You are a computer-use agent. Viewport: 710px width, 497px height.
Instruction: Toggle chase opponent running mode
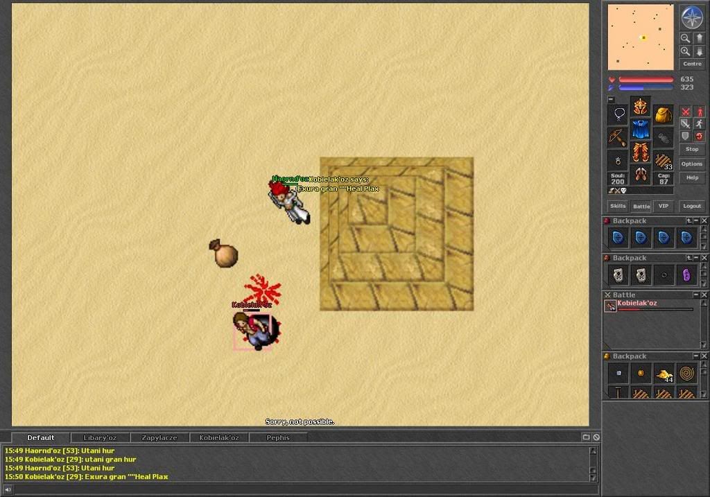tap(700, 123)
